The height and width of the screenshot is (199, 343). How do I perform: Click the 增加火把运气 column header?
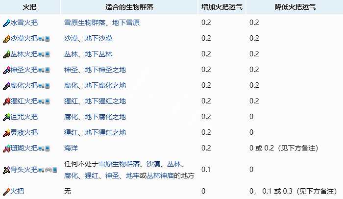pos(222,7)
